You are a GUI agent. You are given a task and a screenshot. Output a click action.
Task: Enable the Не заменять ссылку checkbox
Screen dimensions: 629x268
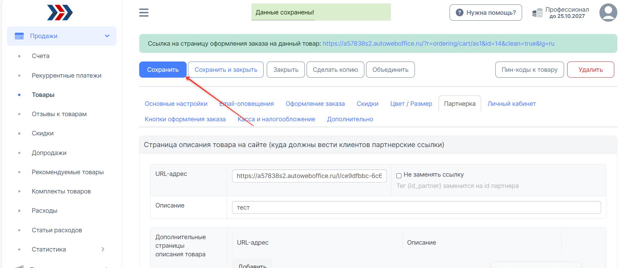click(399, 176)
